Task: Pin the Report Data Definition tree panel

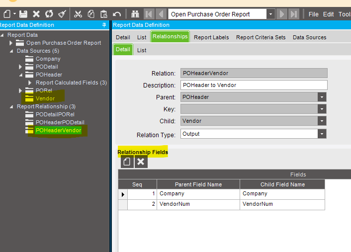Action: [x=104, y=25]
